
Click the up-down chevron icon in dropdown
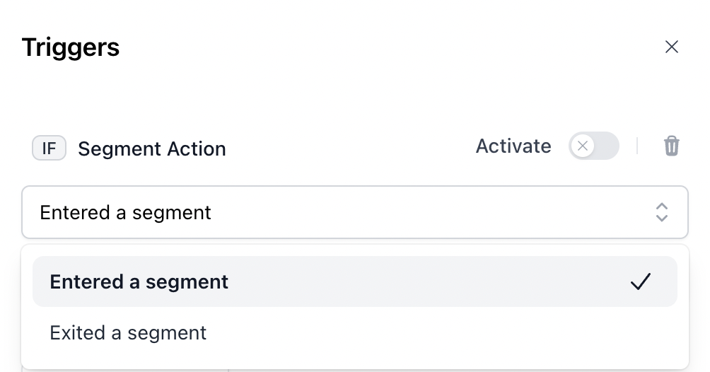pyautogui.click(x=661, y=212)
